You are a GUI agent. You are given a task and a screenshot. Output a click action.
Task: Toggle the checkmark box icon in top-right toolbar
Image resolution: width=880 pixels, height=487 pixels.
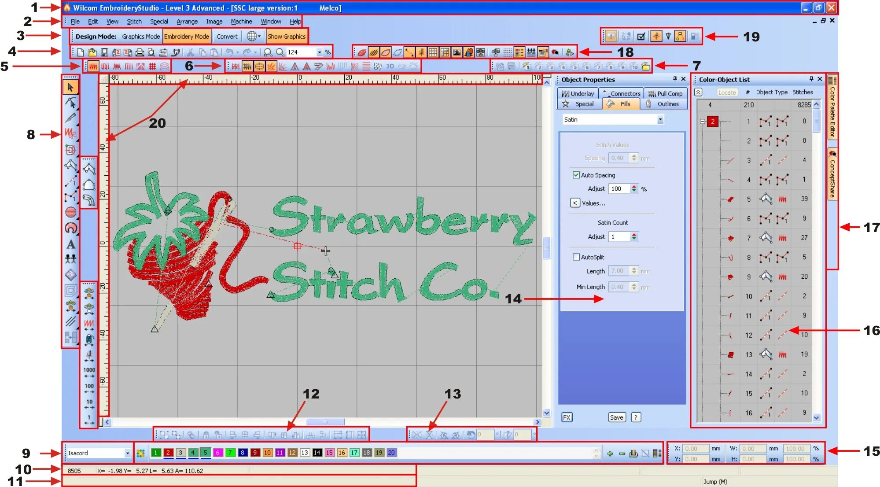(x=641, y=37)
